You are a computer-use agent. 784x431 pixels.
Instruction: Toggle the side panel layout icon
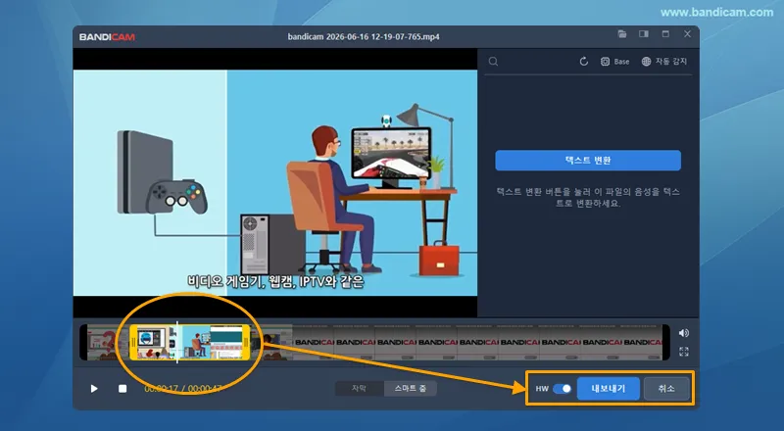pyautogui.click(x=644, y=34)
